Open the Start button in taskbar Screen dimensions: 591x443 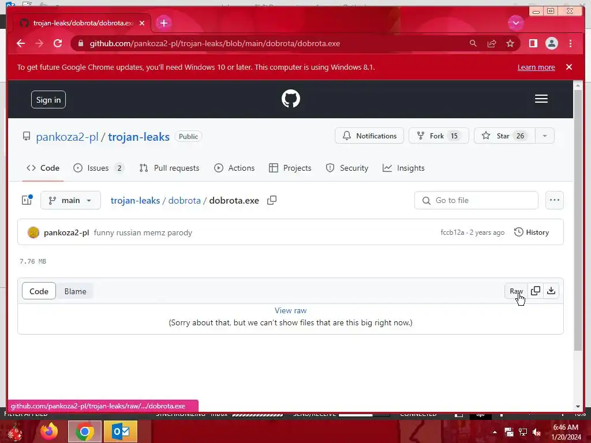[16, 432]
